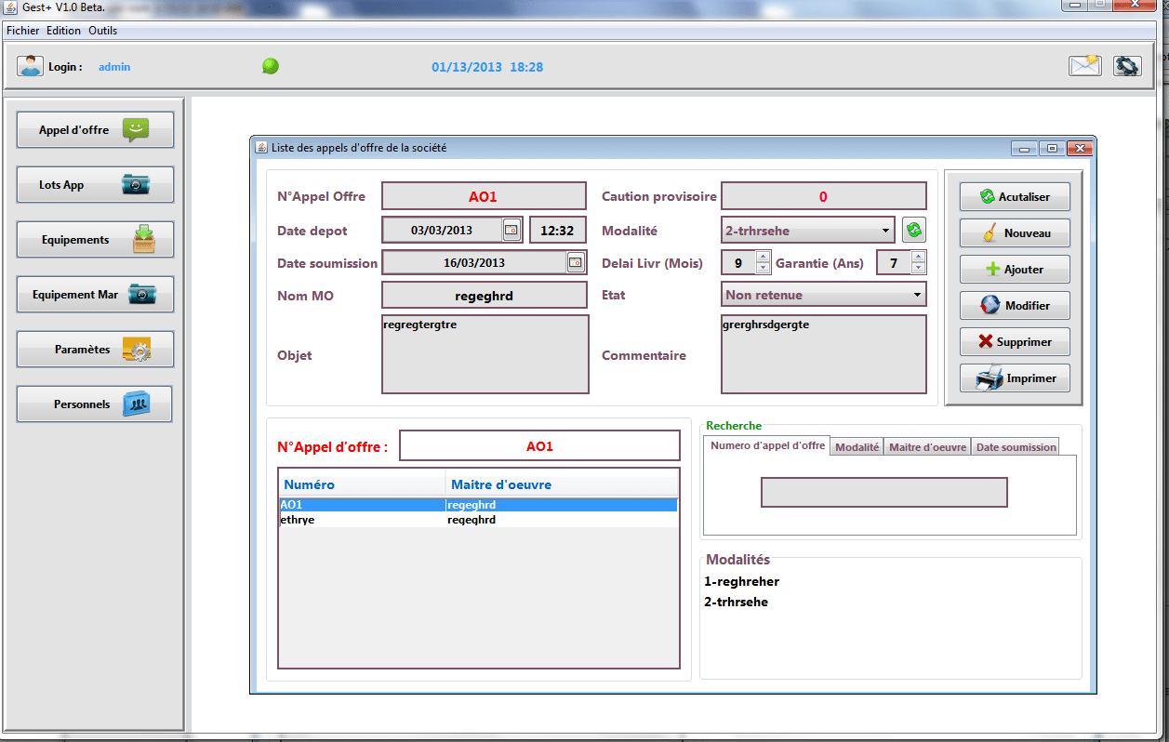1169x742 pixels.
Task: Click the Java icon in inner window title
Action: [261, 147]
